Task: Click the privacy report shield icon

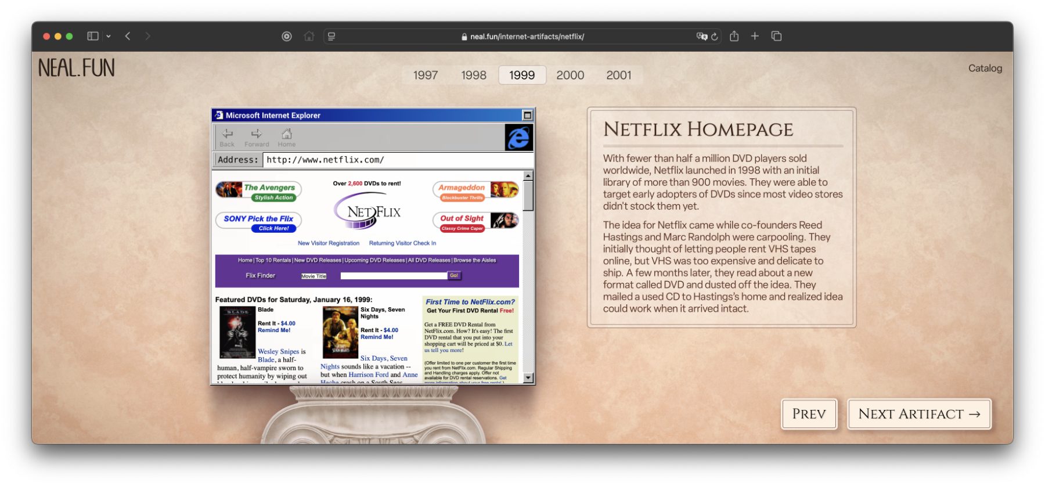Action: pos(287,36)
